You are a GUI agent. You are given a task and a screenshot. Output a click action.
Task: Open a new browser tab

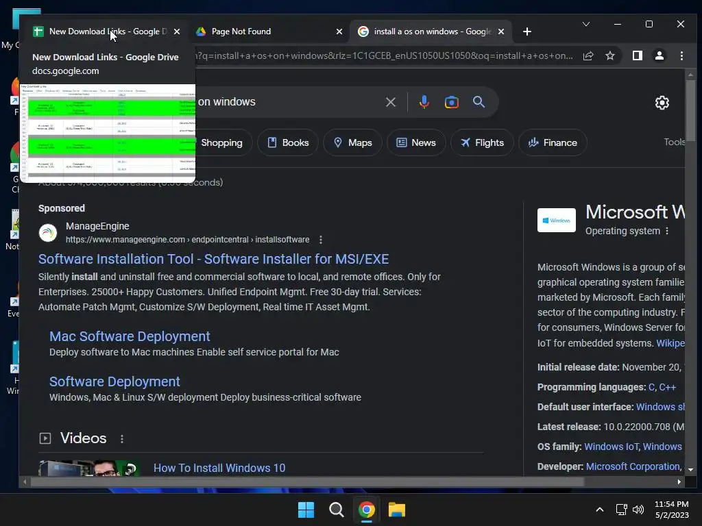[527, 32]
